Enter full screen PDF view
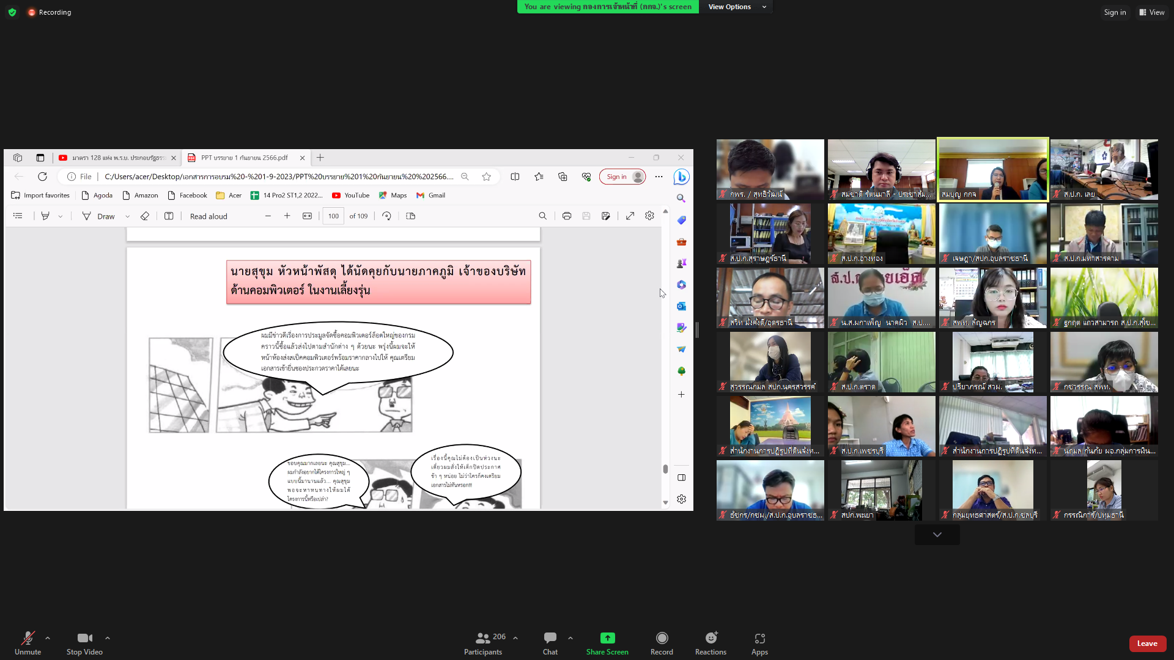Viewport: 1174px width, 660px height. [x=630, y=216]
